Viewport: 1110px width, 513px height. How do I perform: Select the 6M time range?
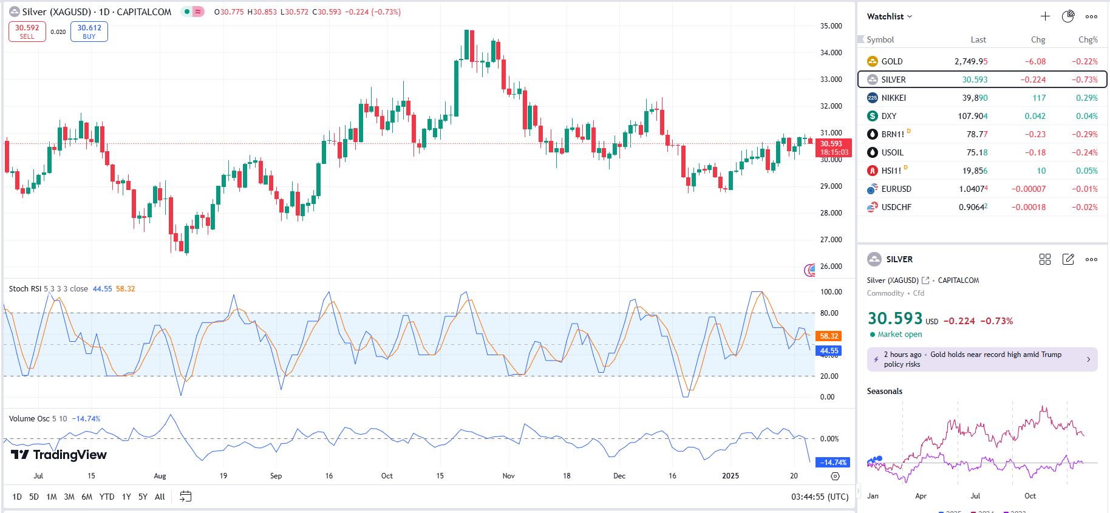point(87,497)
